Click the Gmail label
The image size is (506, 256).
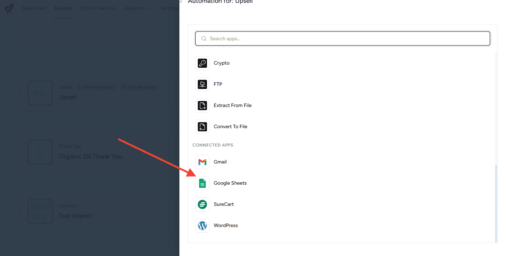220,162
